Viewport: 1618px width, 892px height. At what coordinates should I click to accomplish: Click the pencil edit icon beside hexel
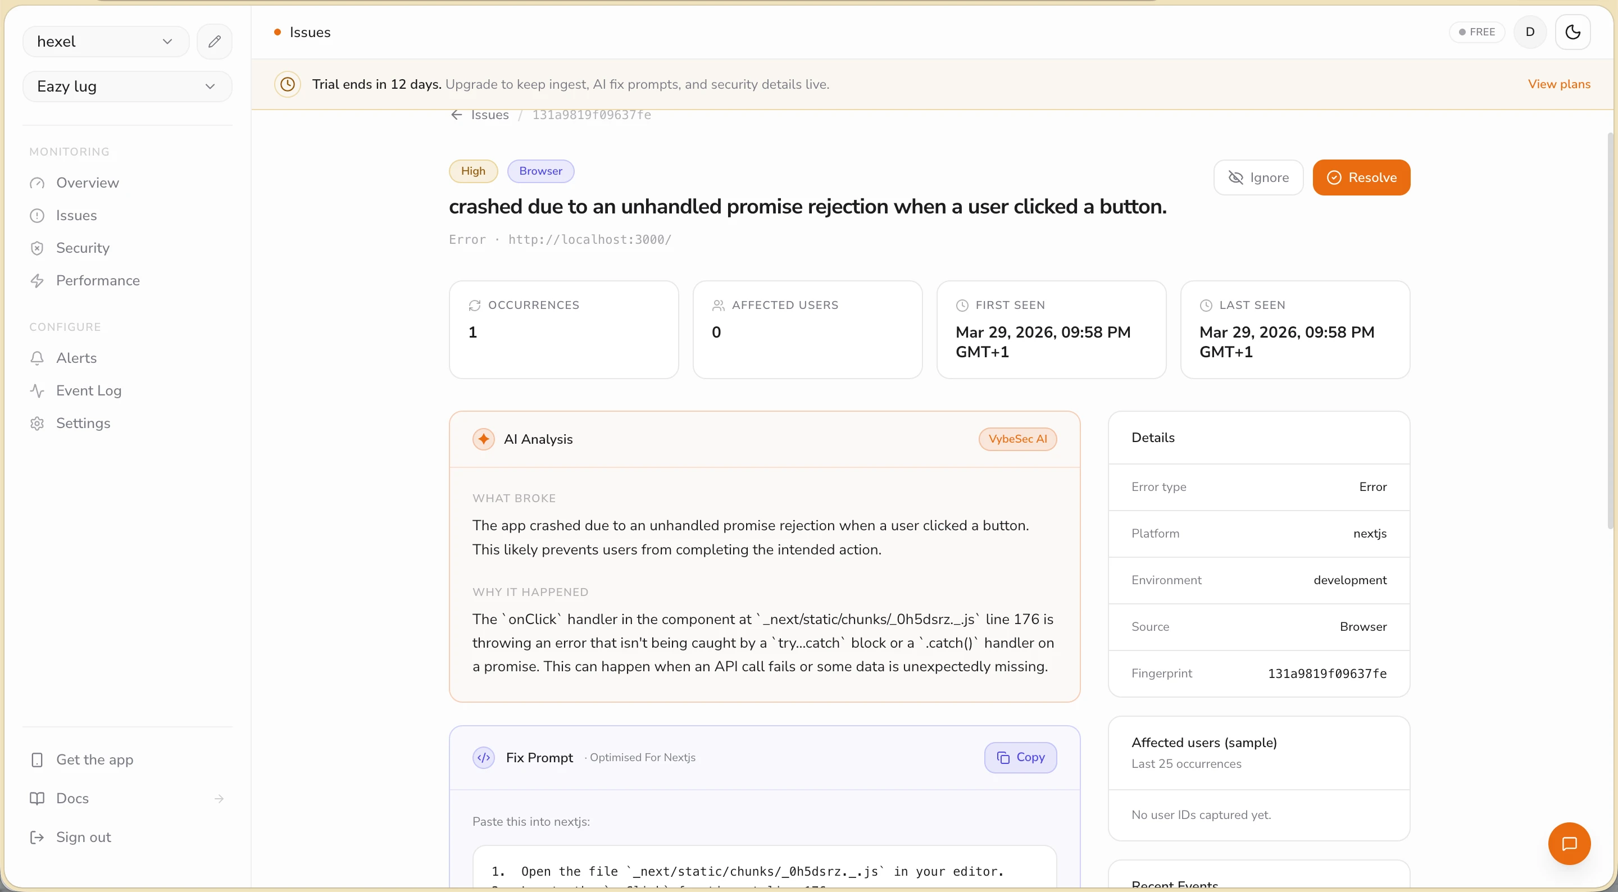[214, 42]
